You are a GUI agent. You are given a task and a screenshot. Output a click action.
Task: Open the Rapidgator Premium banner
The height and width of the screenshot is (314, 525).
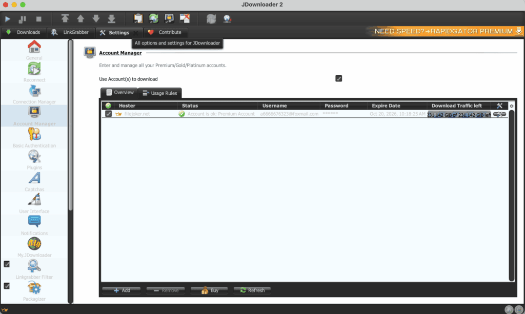point(446,31)
